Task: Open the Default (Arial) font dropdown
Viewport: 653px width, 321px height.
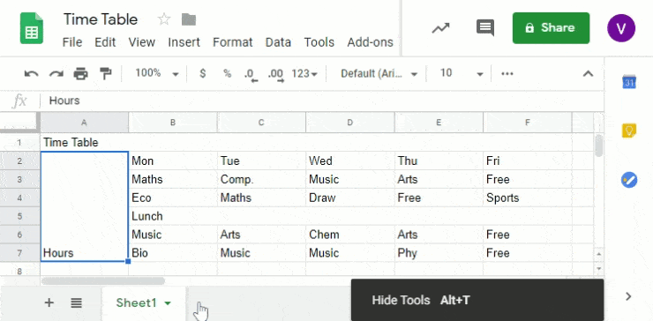Action: click(x=379, y=74)
